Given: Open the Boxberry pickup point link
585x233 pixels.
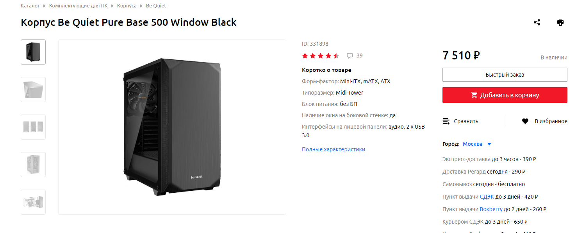Looking at the screenshot, I should coord(491,209).
